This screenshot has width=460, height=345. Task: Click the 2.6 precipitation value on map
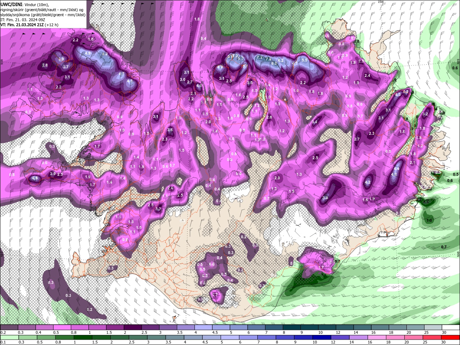[x=171, y=188]
